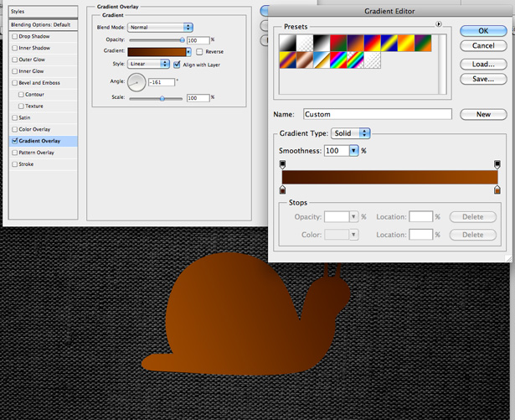515x420 pixels.
Task: Click the angle dial control
Action: pyautogui.click(x=136, y=82)
